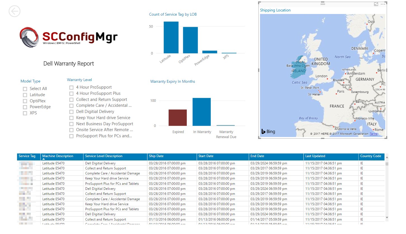Click the XPS axis label in LOB chart

coord(226,57)
